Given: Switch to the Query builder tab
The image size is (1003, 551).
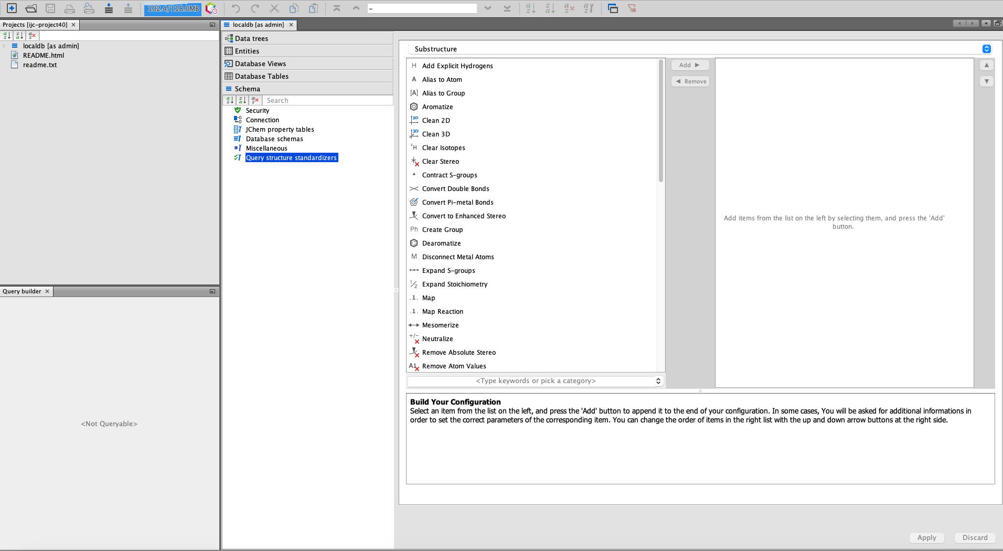Looking at the screenshot, I should [x=22, y=291].
